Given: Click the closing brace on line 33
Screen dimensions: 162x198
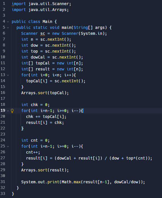Looking at the screenshot, I should coord(13,194).
